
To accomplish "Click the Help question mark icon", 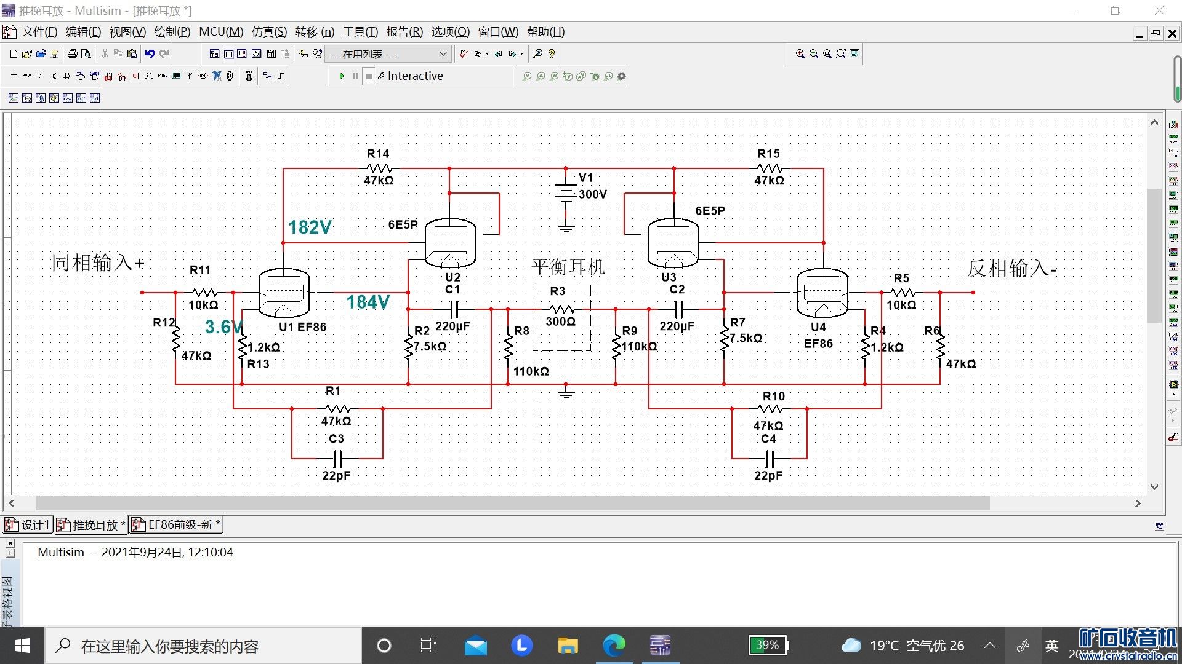I will coord(552,54).
